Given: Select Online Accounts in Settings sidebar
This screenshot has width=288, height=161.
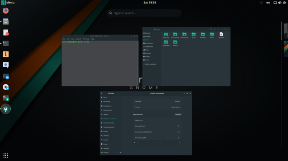Looking at the screenshot, I should (x=111, y=127).
